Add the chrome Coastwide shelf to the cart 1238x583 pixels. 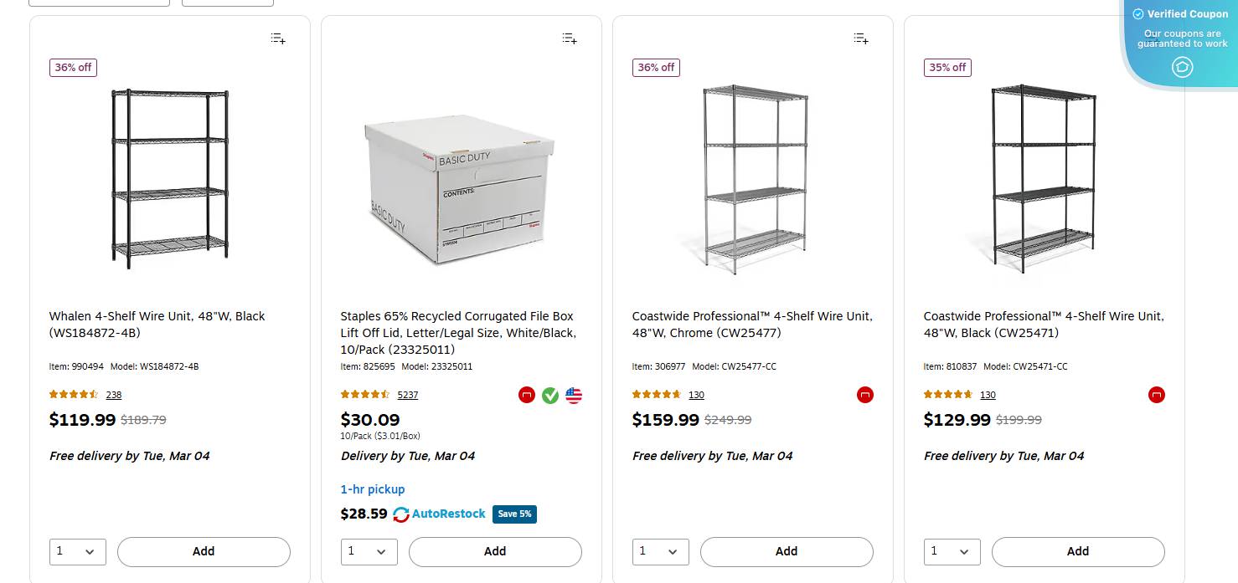coord(787,551)
